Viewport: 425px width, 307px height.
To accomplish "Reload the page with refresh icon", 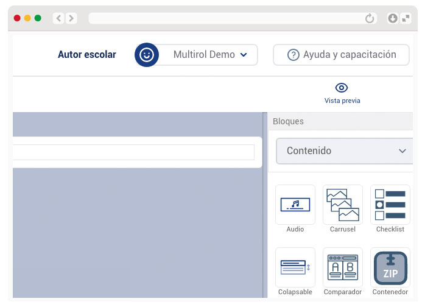I will click(x=370, y=18).
